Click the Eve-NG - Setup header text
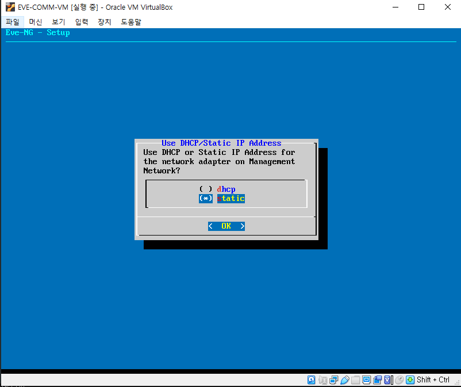461x387 pixels. point(37,32)
